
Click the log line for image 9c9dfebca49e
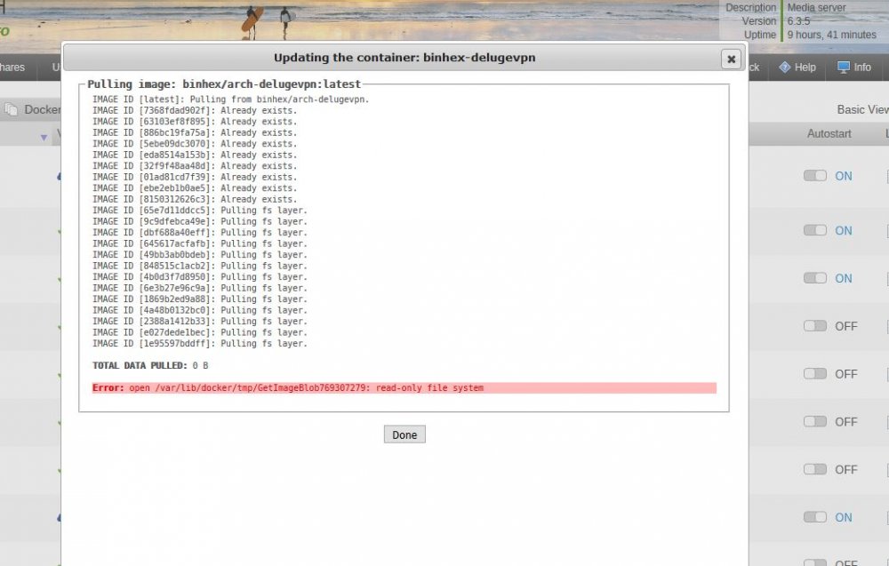click(x=199, y=221)
